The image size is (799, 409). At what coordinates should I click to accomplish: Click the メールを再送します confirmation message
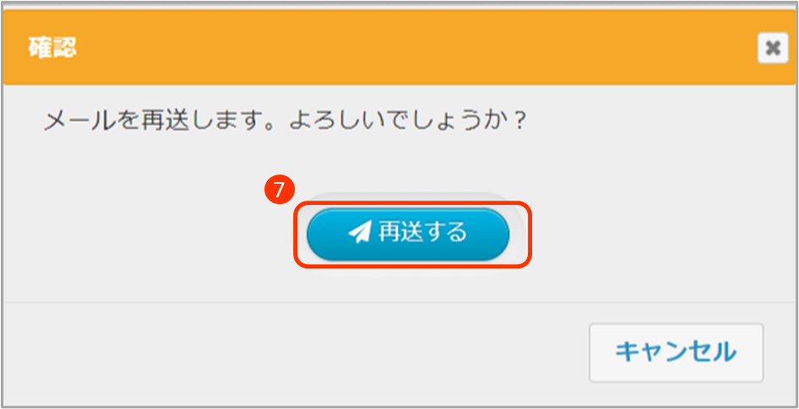point(285,122)
